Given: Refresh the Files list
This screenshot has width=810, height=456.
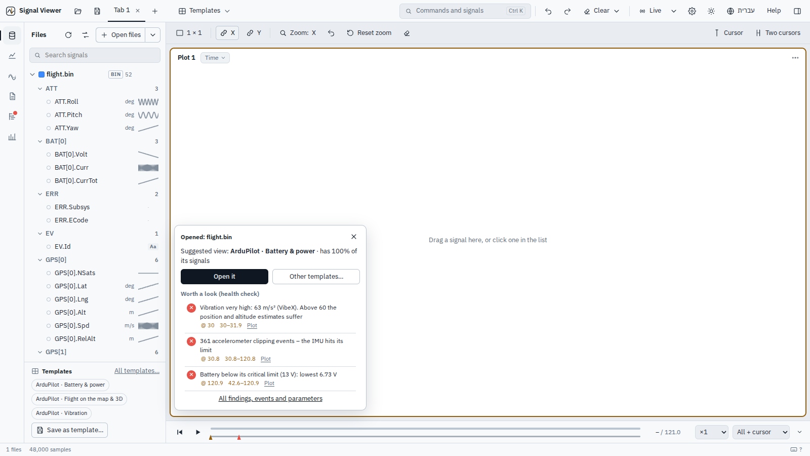Looking at the screenshot, I should [68, 35].
